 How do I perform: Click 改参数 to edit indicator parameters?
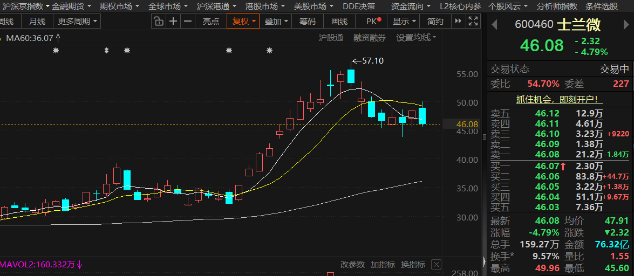[352, 265]
